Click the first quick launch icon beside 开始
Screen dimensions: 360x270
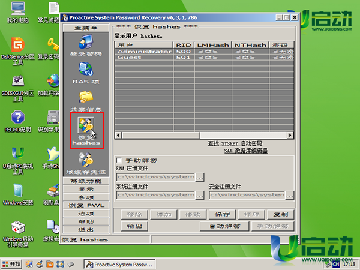pyautogui.click(x=29, y=264)
